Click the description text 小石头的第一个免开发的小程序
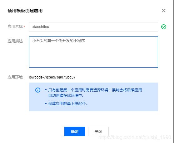 pyautogui.click(x=59, y=41)
